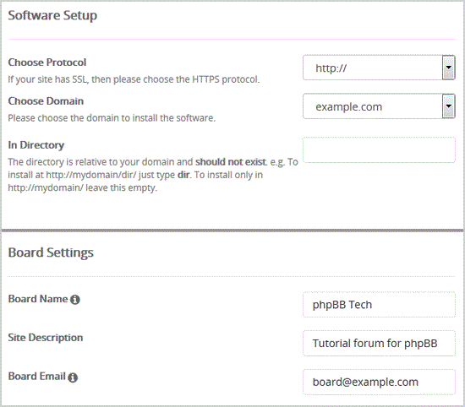Click the Choose Domain label
Screen dimensions: 465x407
click(46, 101)
